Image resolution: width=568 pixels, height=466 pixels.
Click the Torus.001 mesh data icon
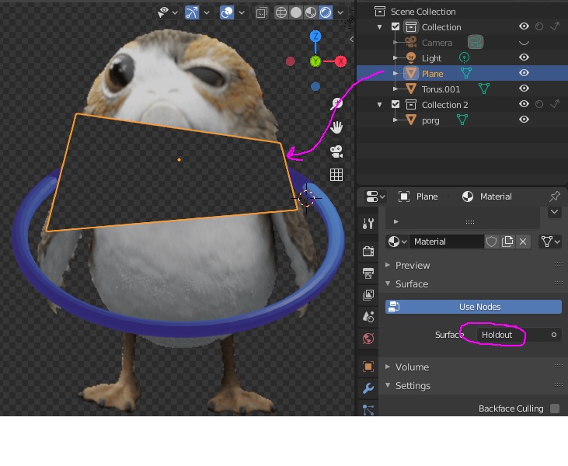coord(483,89)
